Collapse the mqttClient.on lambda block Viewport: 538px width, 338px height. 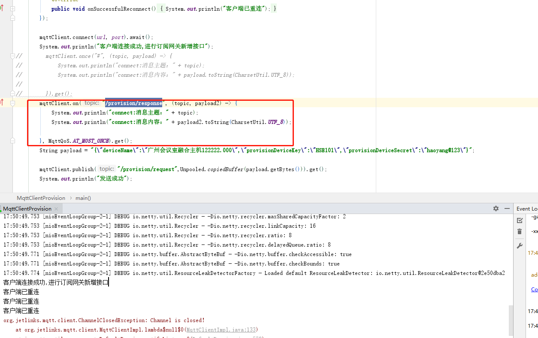pos(12,103)
